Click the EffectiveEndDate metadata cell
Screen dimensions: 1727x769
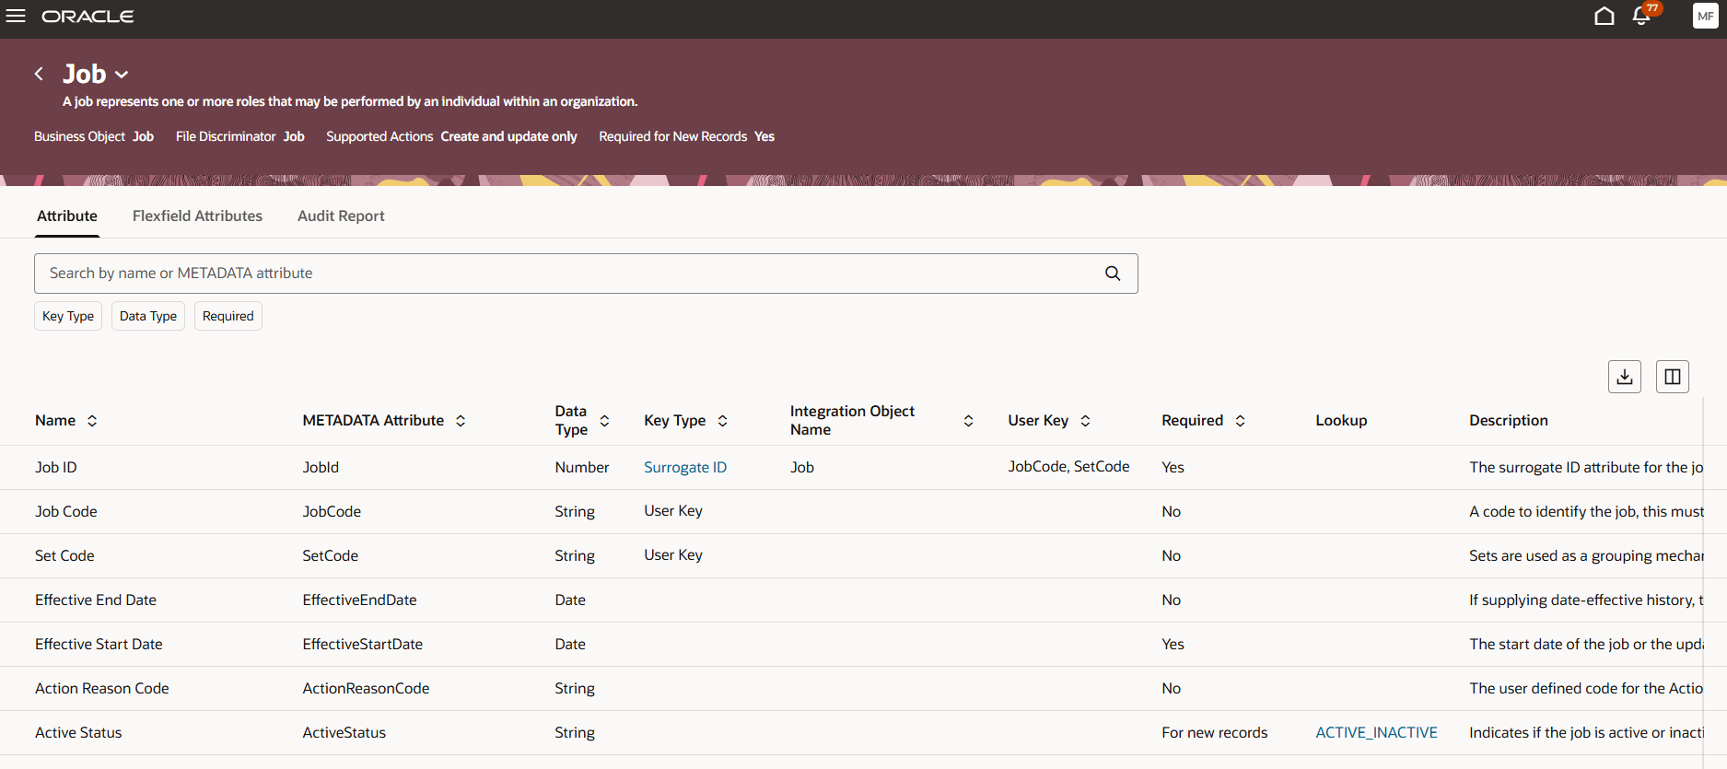pyautogui.click(x=359, y=600)
